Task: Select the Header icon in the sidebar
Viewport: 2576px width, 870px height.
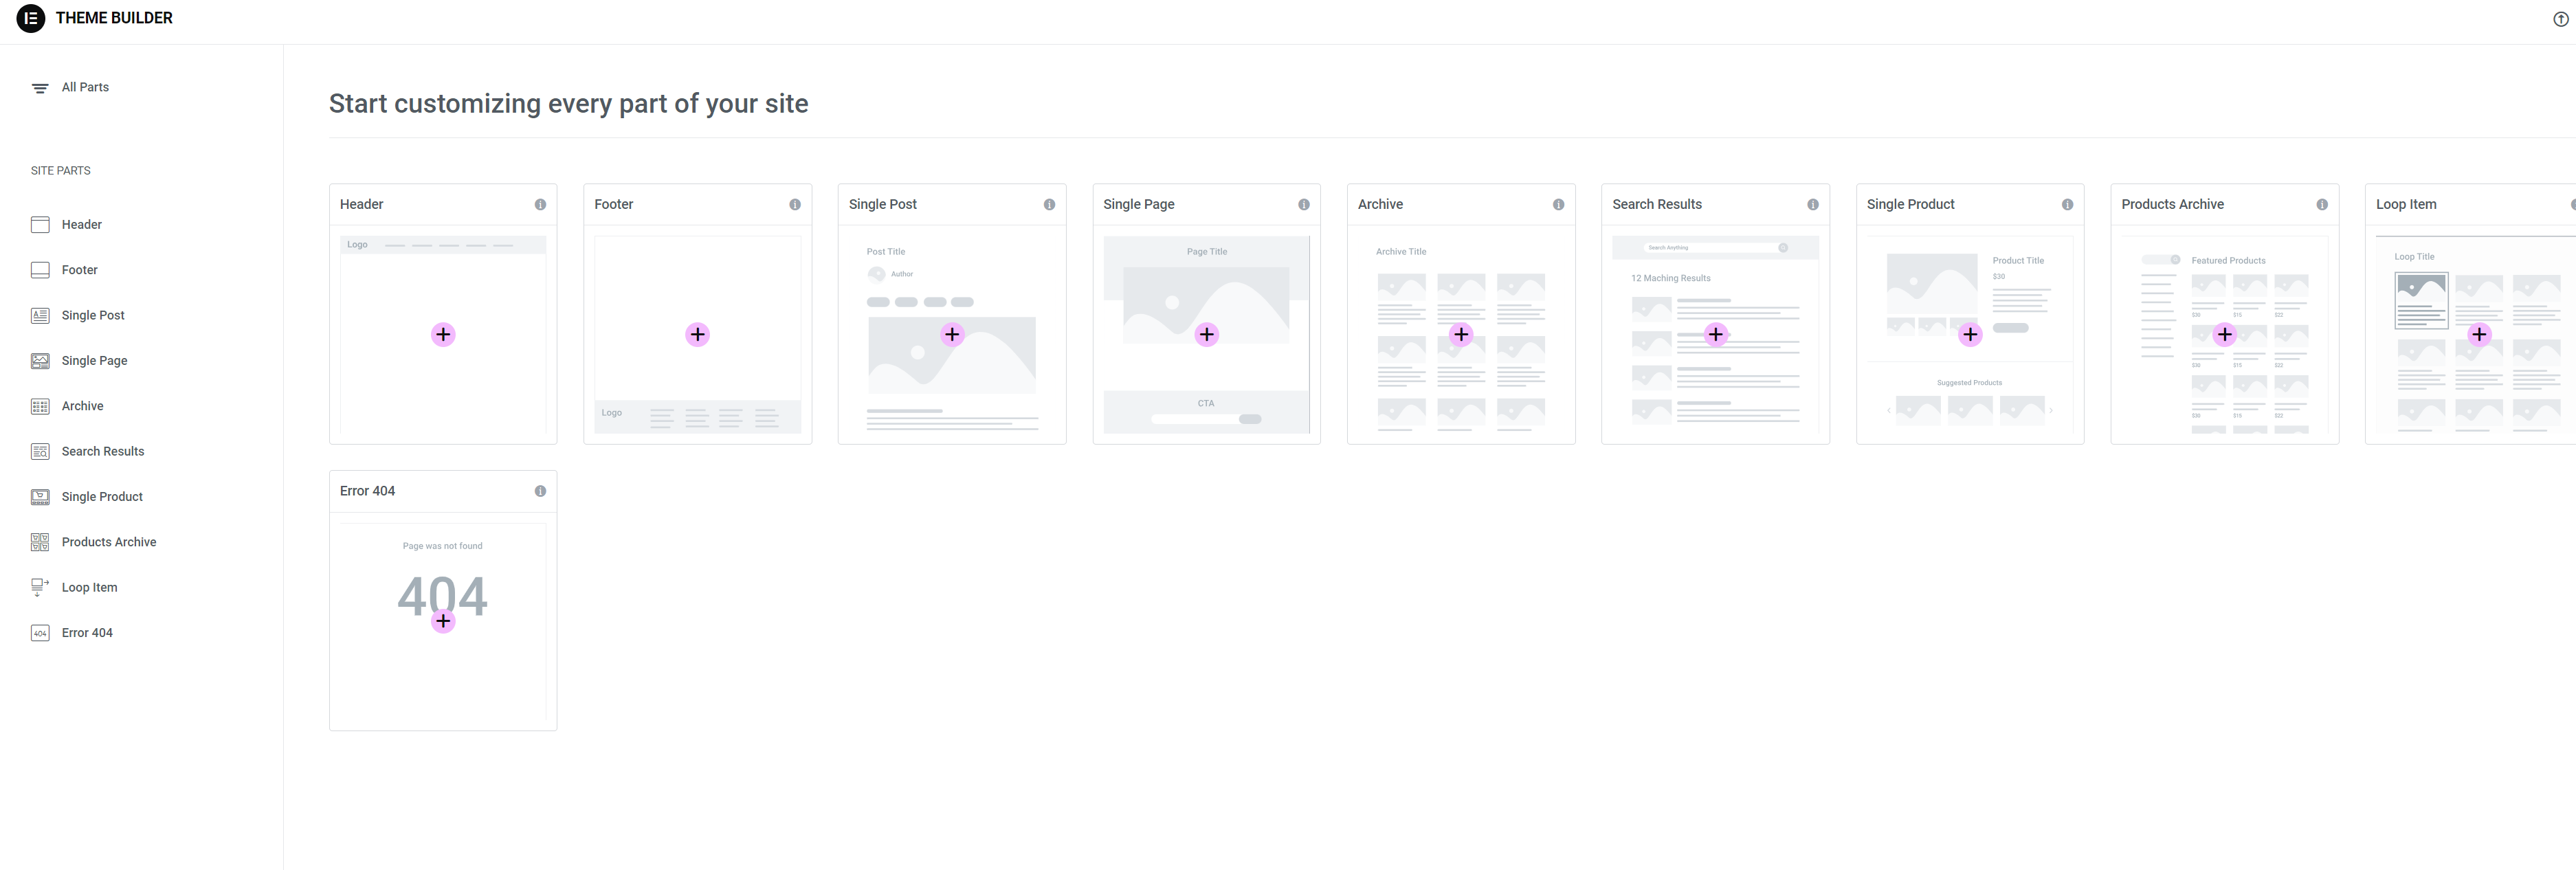Action: click(40, 224)
